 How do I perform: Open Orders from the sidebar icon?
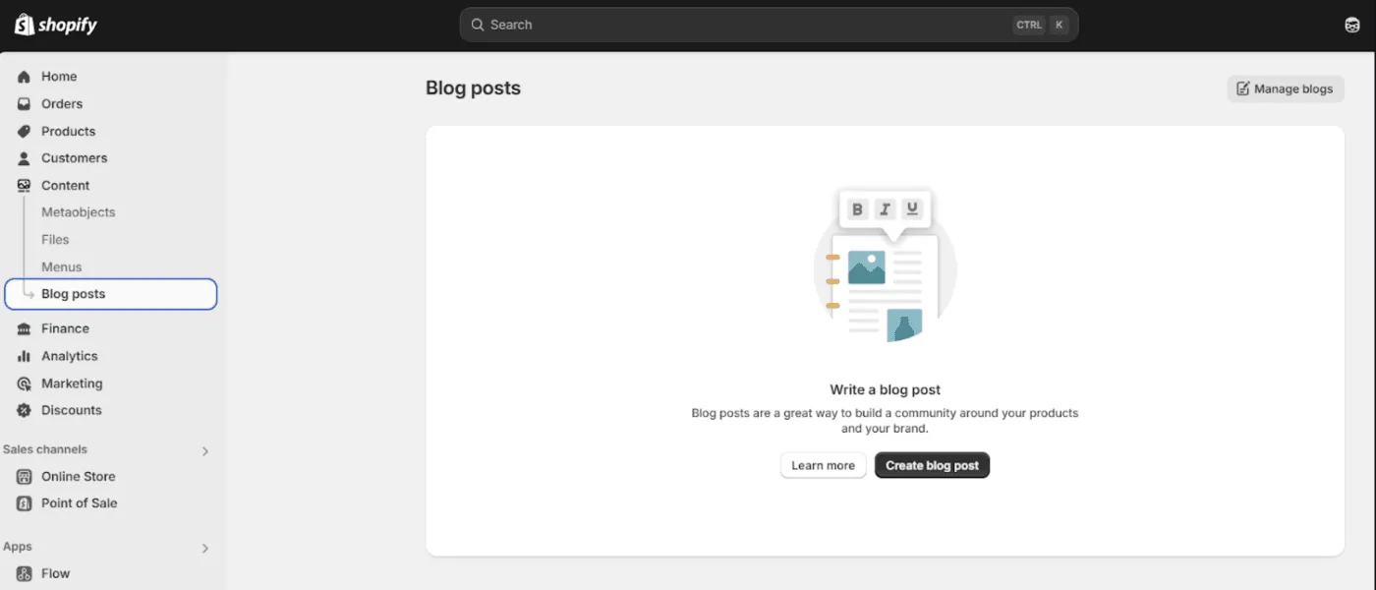(25, 103)
